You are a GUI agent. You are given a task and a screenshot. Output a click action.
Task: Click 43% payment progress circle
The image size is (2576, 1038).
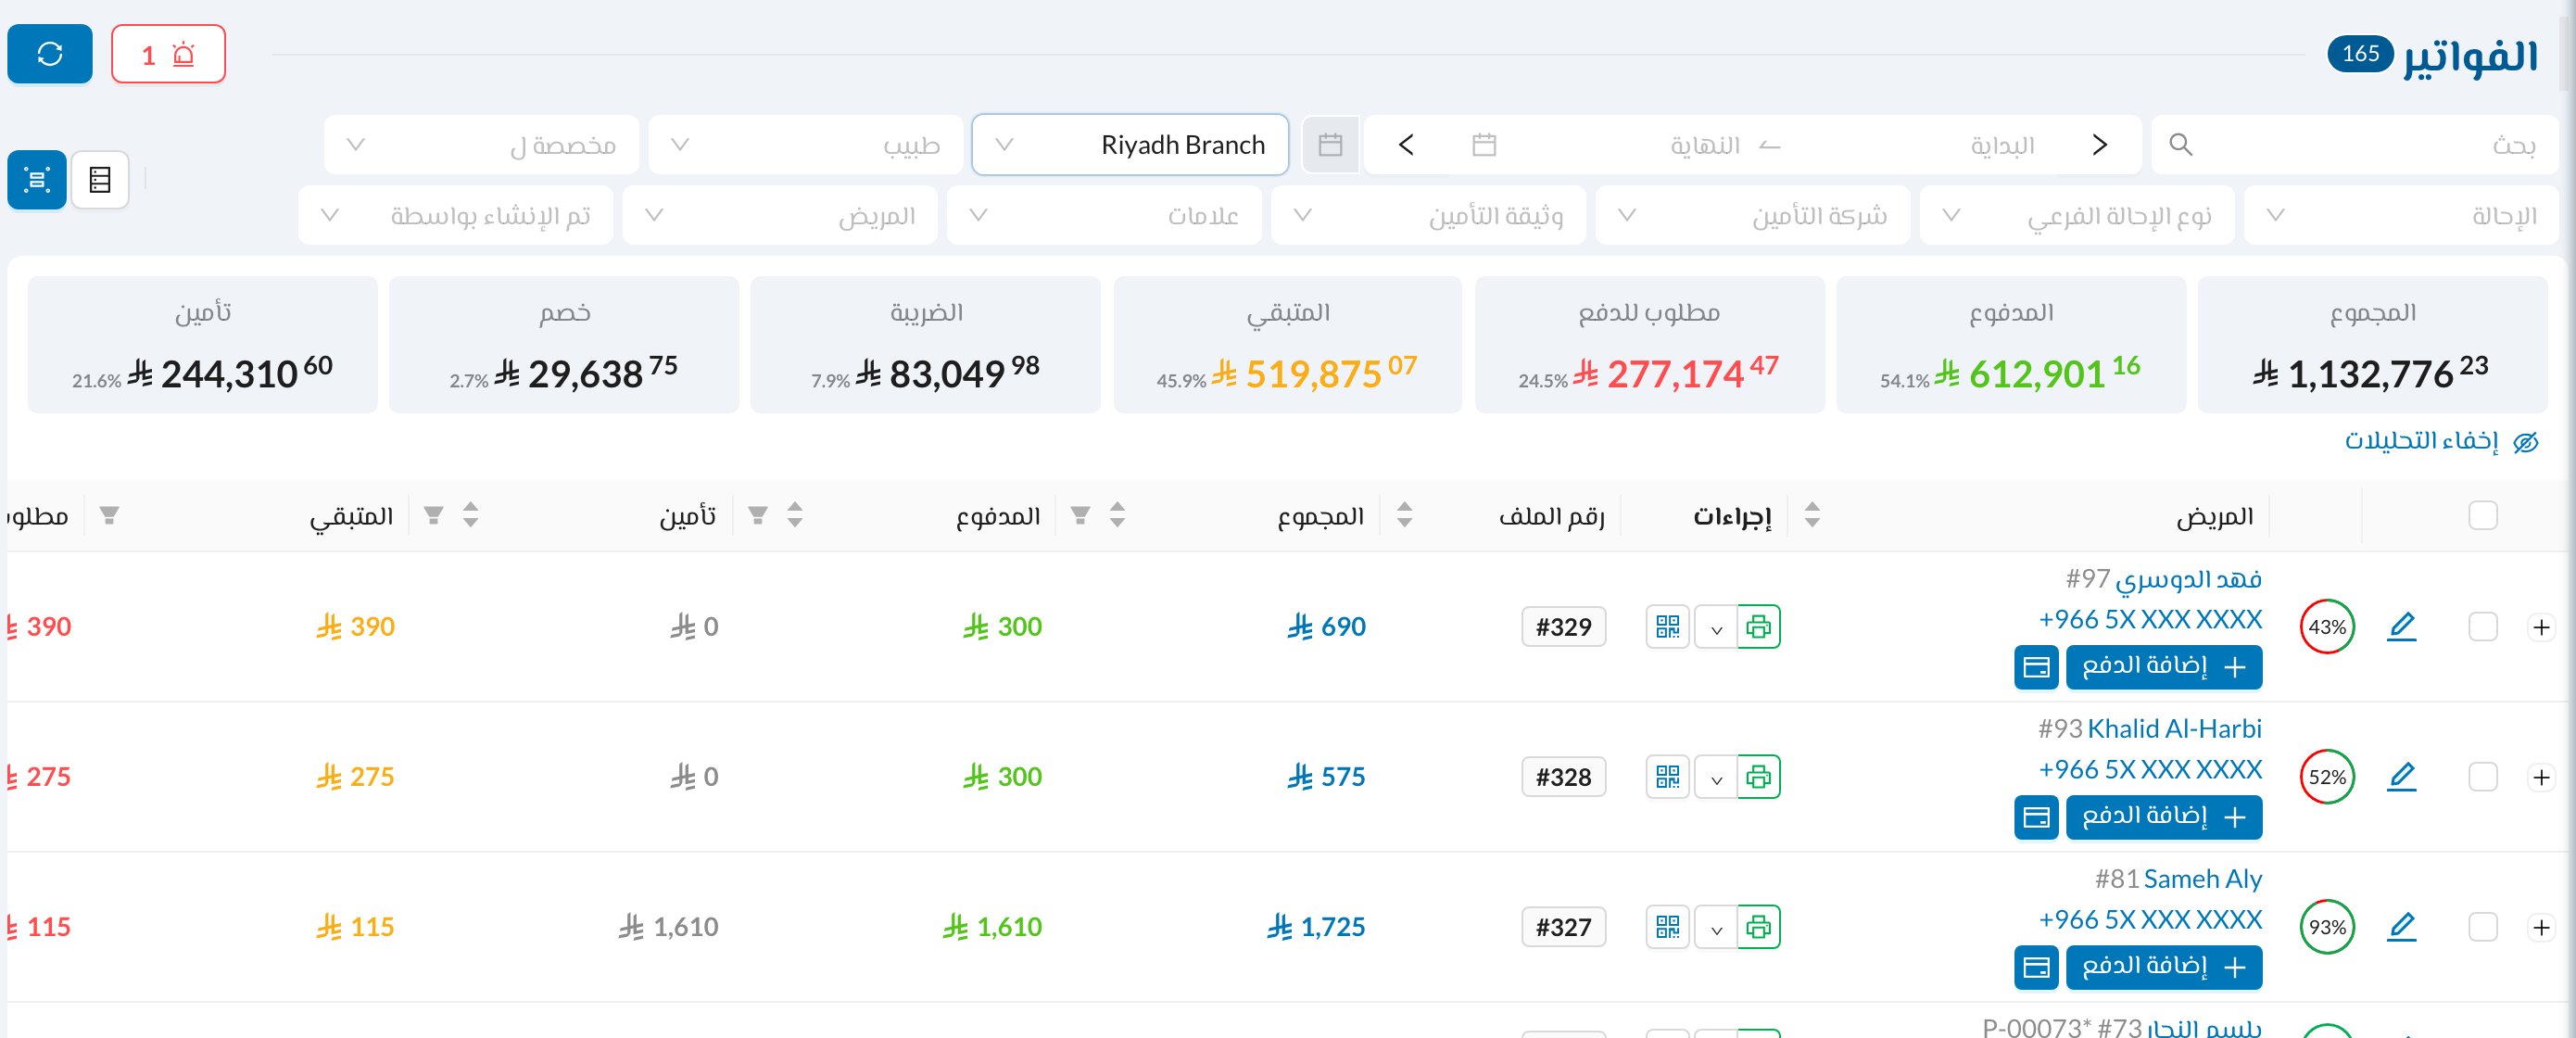click(2327, 627)
